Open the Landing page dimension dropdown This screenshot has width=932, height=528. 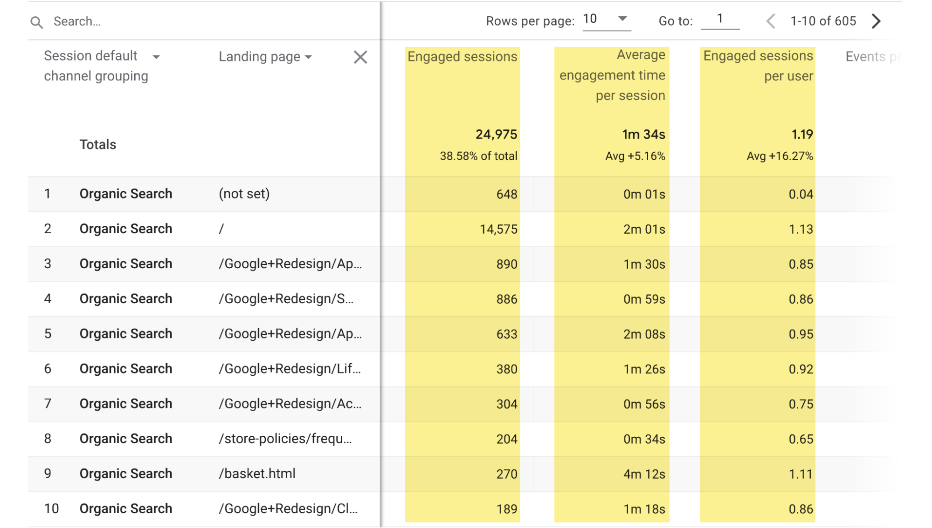309,57
